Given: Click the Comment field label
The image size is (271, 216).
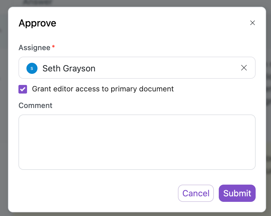Looking at the screenshot, I should [x=35, y=106].
